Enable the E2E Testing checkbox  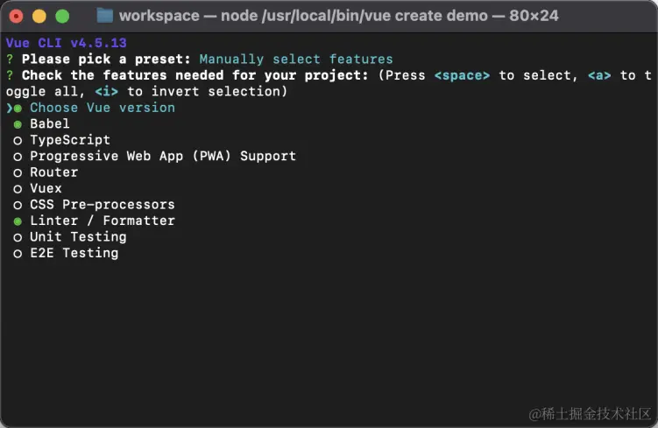18,254
